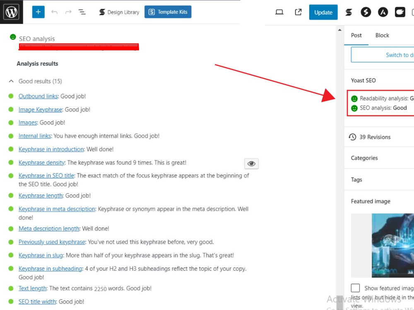
Task: Click the scrollbar up arrow
Action: 339,30
